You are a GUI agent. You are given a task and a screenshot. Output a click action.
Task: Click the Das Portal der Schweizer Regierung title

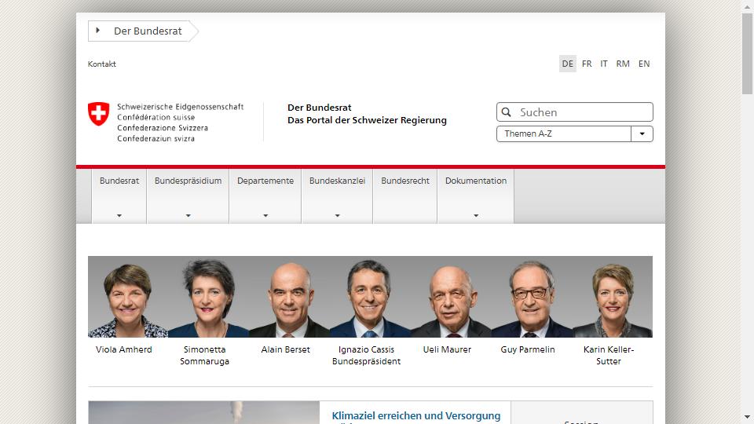click(x=367, y=120)
